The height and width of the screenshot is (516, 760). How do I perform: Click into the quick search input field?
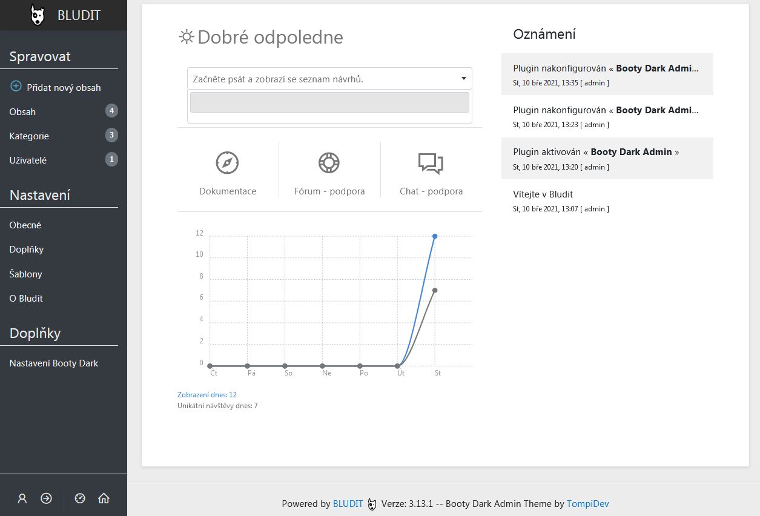coord(321,79)
